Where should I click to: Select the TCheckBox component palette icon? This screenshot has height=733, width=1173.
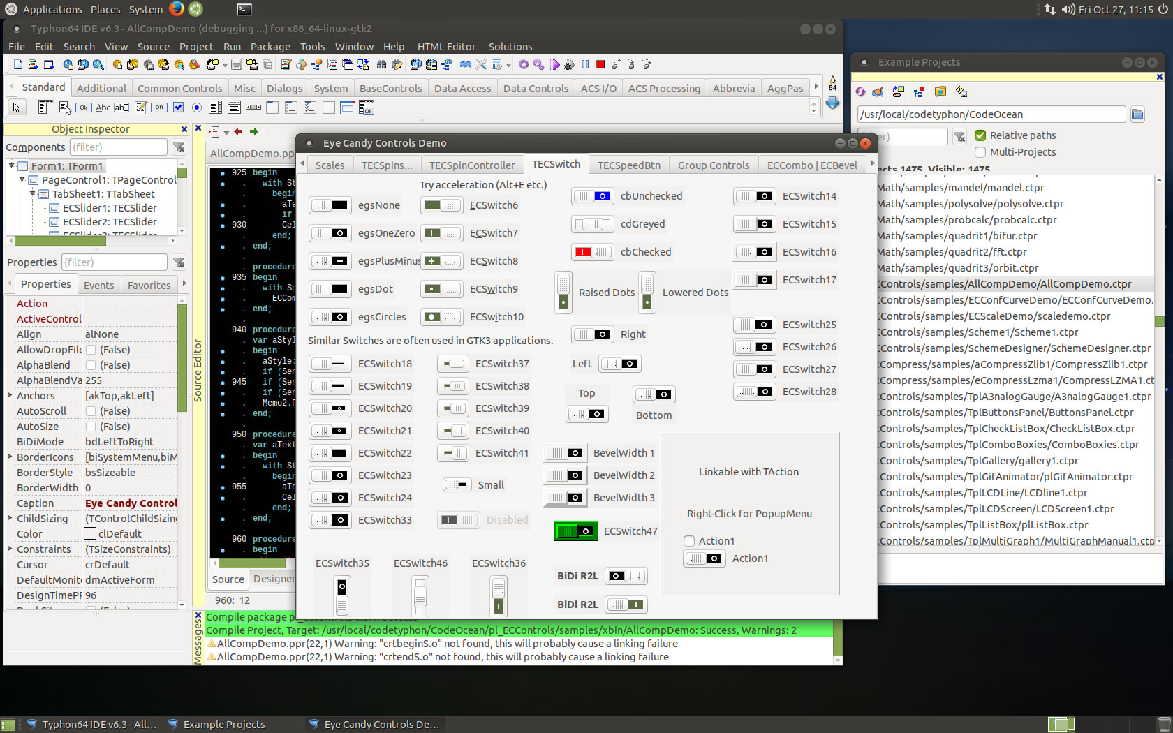(178, 108)
